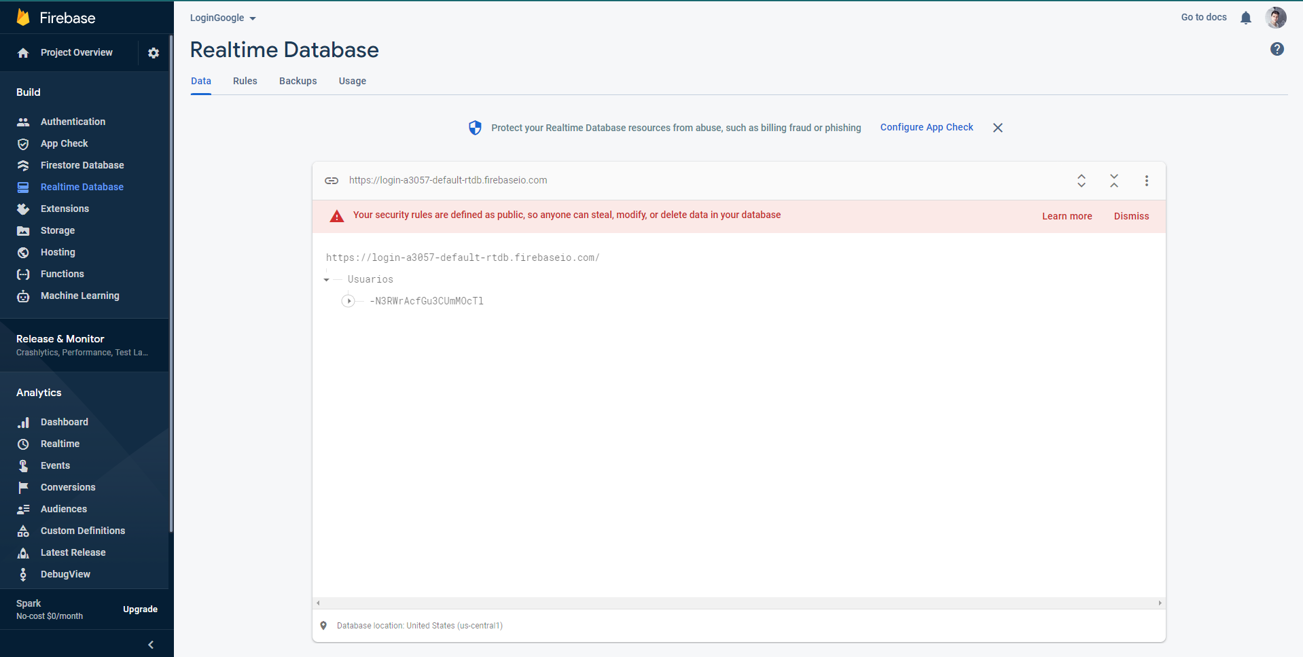1303x657 pixels.
Task: Click Hosting globe icon in sidebar
Action: pos(23,253)
